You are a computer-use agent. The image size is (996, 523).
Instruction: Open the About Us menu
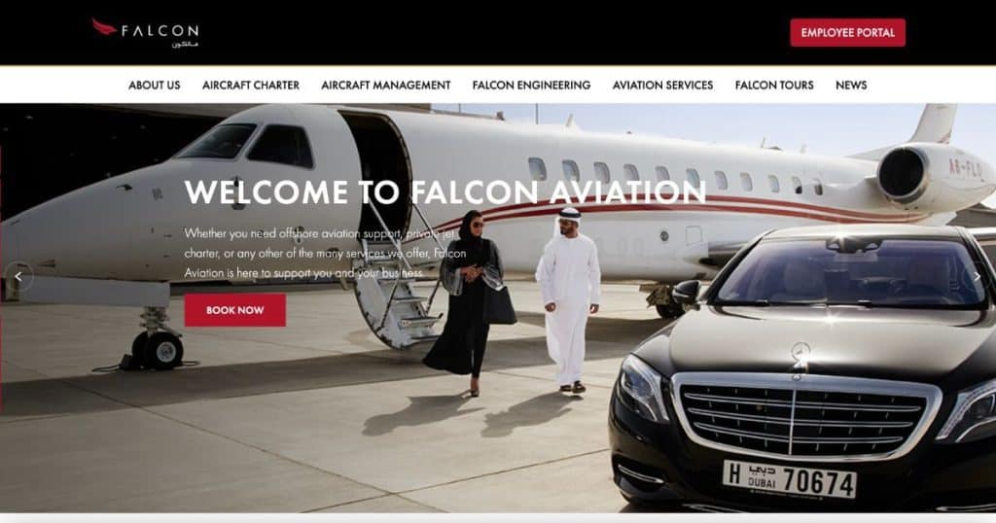(155, 85)
